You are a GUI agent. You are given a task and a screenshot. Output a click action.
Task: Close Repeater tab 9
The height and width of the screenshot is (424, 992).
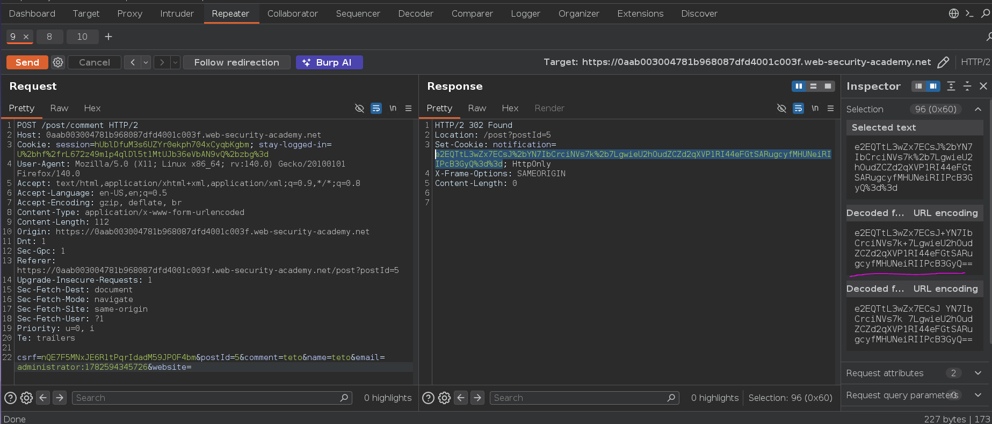coord(26,37)
